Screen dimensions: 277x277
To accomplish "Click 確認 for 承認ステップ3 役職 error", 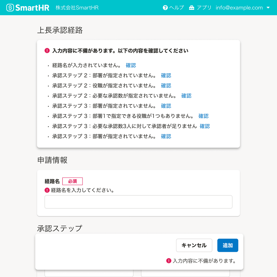I will click(x=203, y=116).
